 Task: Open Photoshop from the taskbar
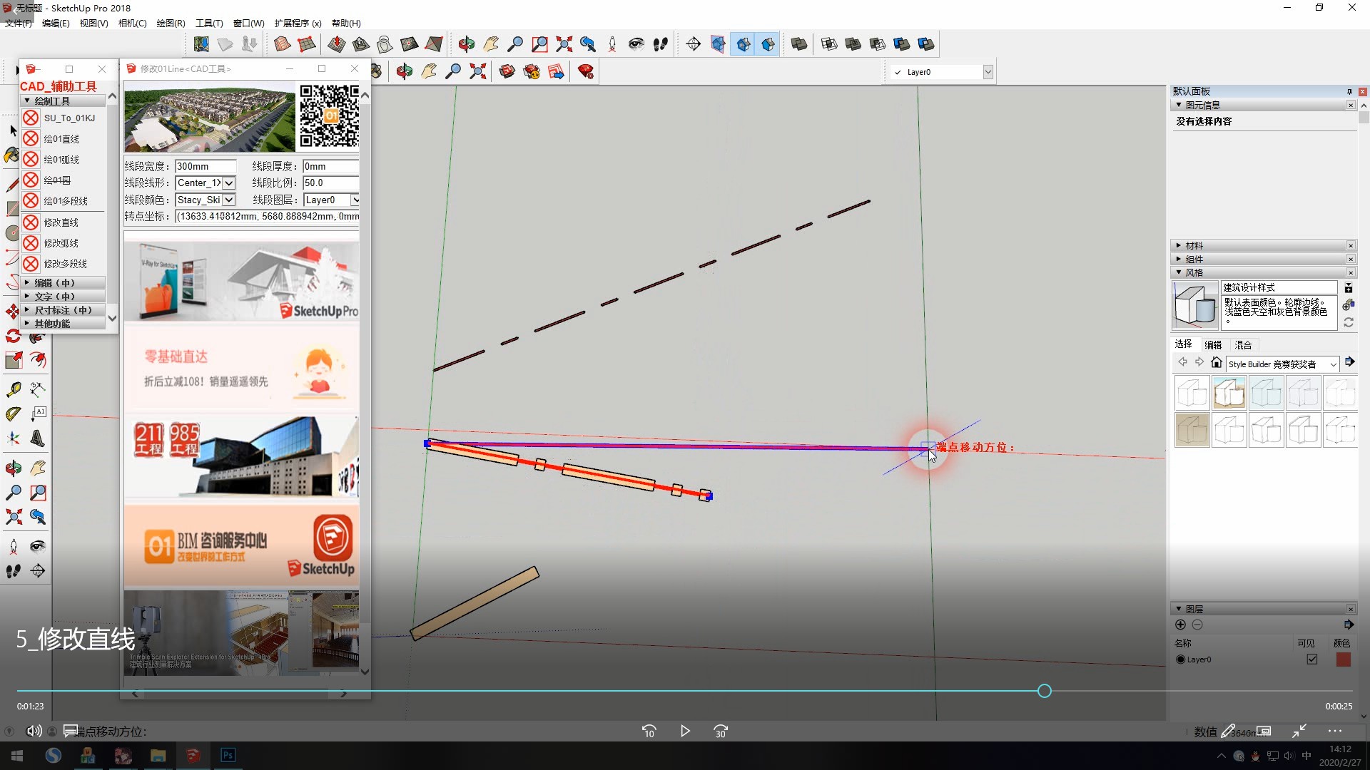tap(228, 756)
